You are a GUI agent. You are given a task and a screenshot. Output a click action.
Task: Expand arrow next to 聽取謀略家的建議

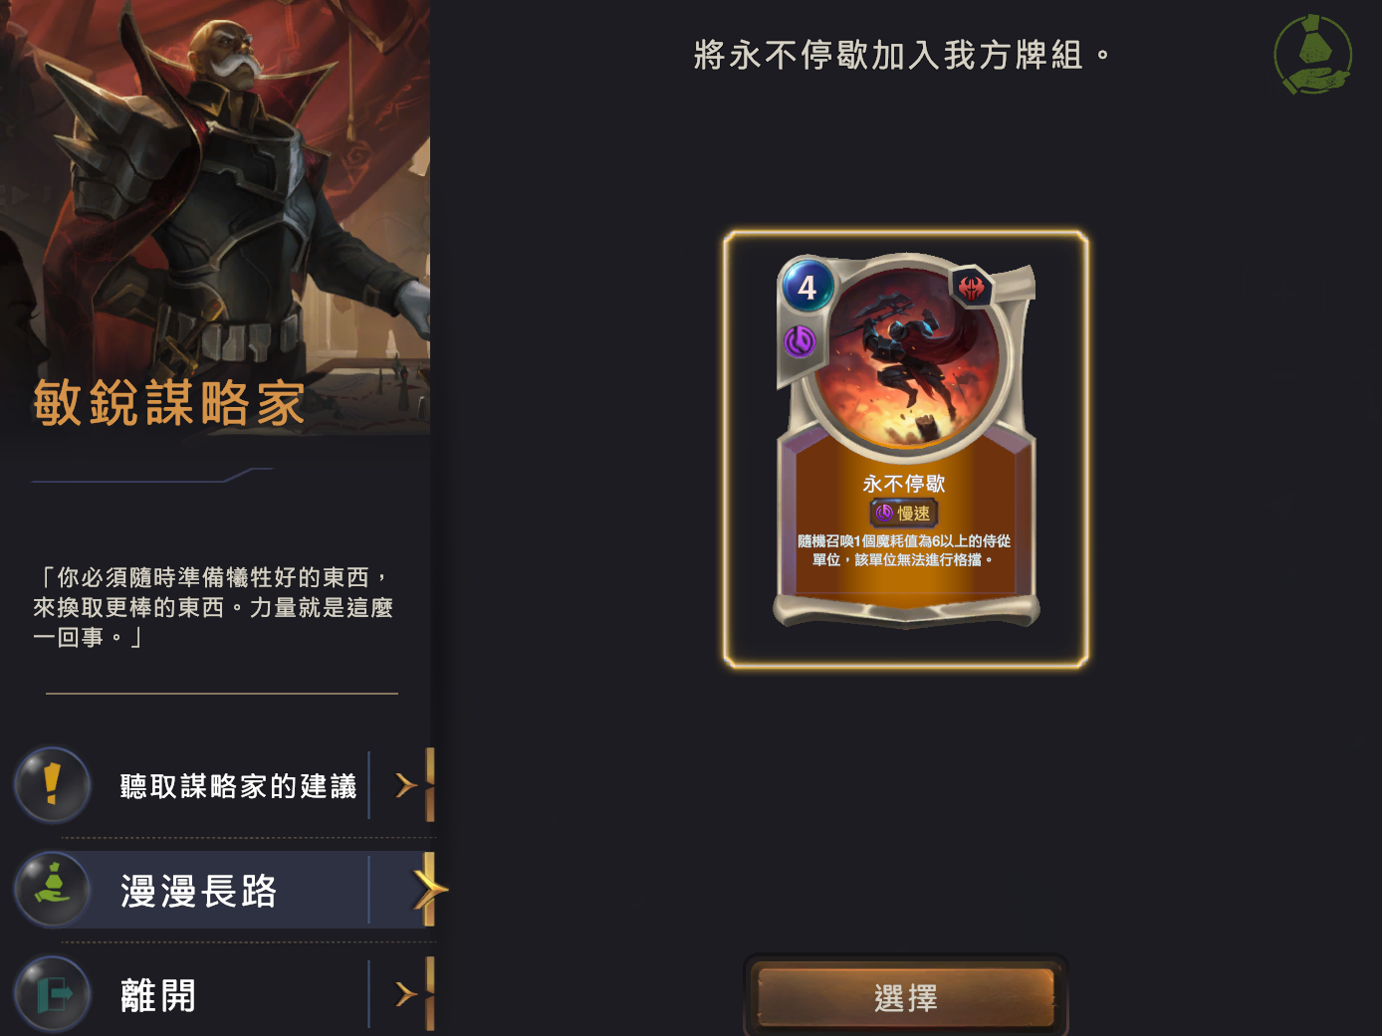coord(405,785)
